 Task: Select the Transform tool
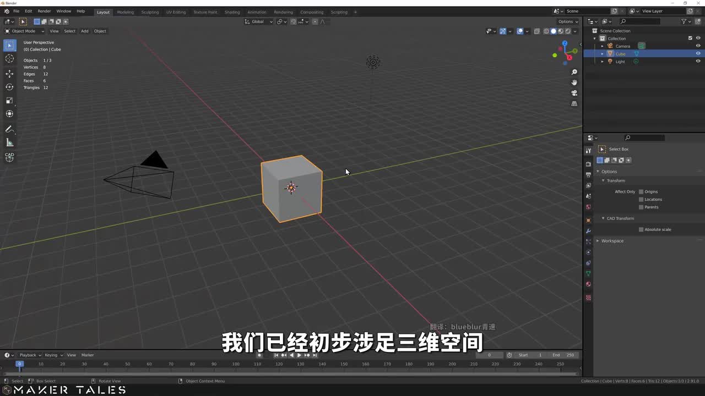tap(9, 114)
